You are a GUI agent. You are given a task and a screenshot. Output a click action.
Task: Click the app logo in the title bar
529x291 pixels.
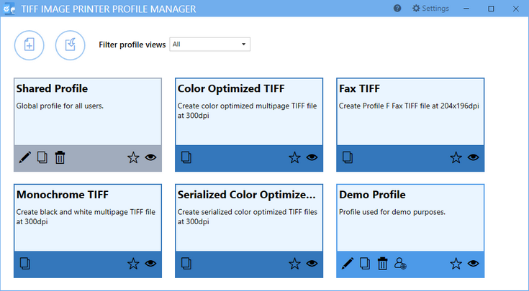9,9
